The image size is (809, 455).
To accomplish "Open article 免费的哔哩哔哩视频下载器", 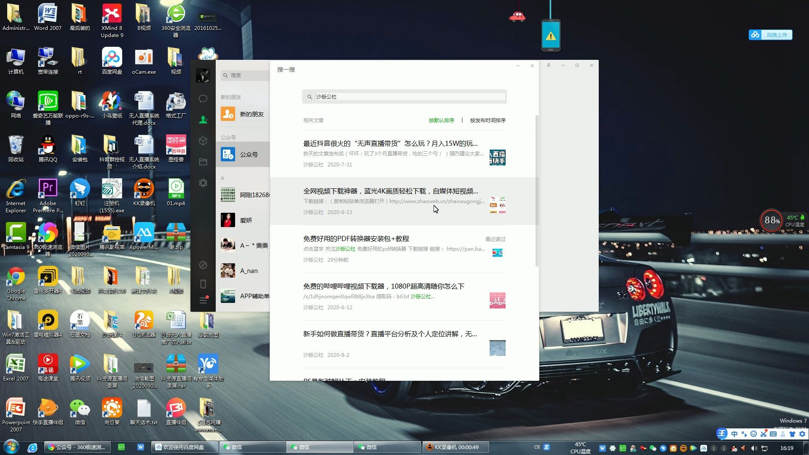I will click(x=404, y=297).
